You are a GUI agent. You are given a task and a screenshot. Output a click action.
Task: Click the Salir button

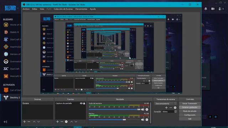click(190, 119)
